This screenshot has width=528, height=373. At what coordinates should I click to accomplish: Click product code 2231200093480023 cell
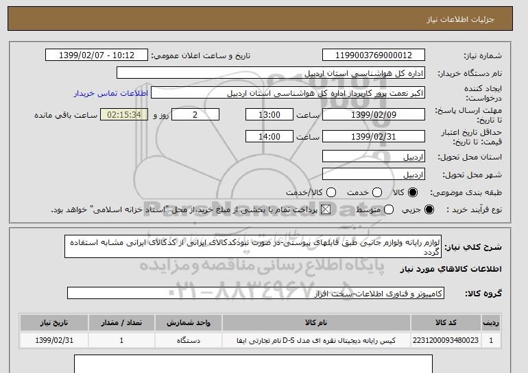pyautogui.click(x=446, y=340)
